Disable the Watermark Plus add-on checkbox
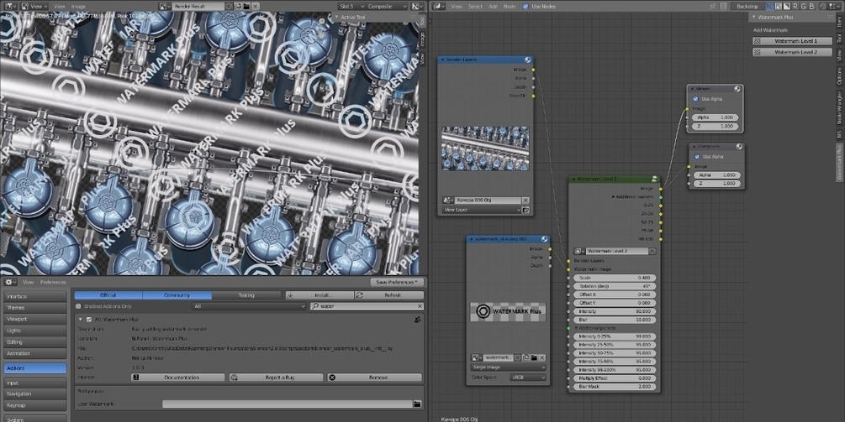This screenshot has width=845, height=422. click(89, 320)
